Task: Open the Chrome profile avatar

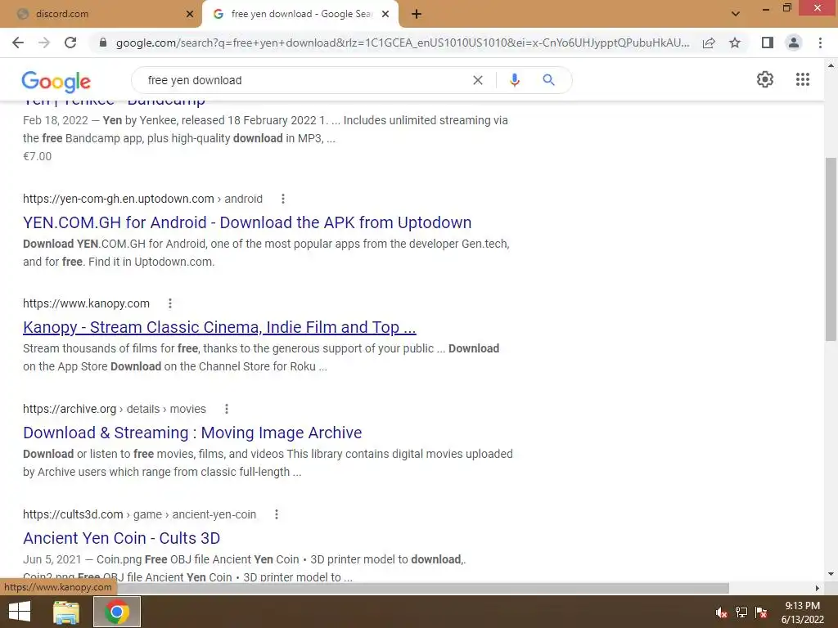Action: pos(794,43)
